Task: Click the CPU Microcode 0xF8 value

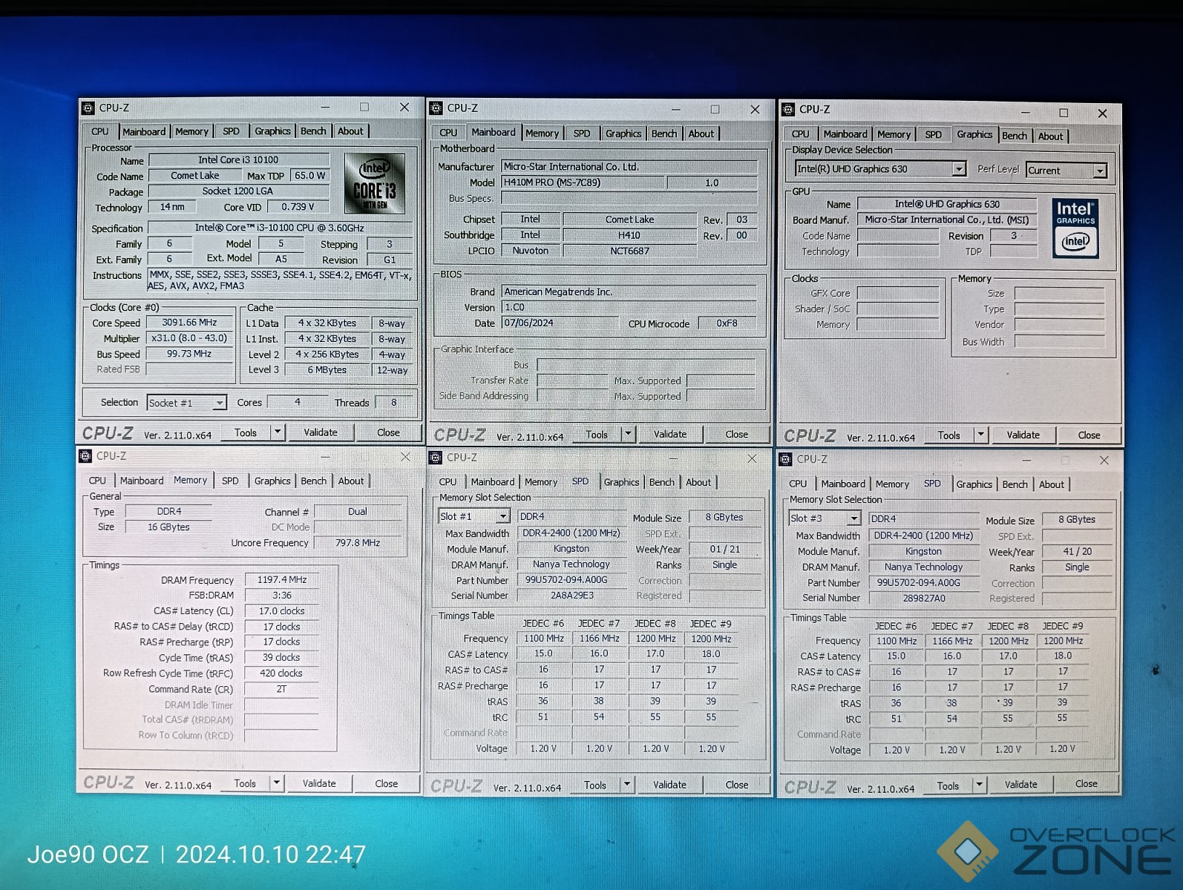Action: (x=727, y=323)
